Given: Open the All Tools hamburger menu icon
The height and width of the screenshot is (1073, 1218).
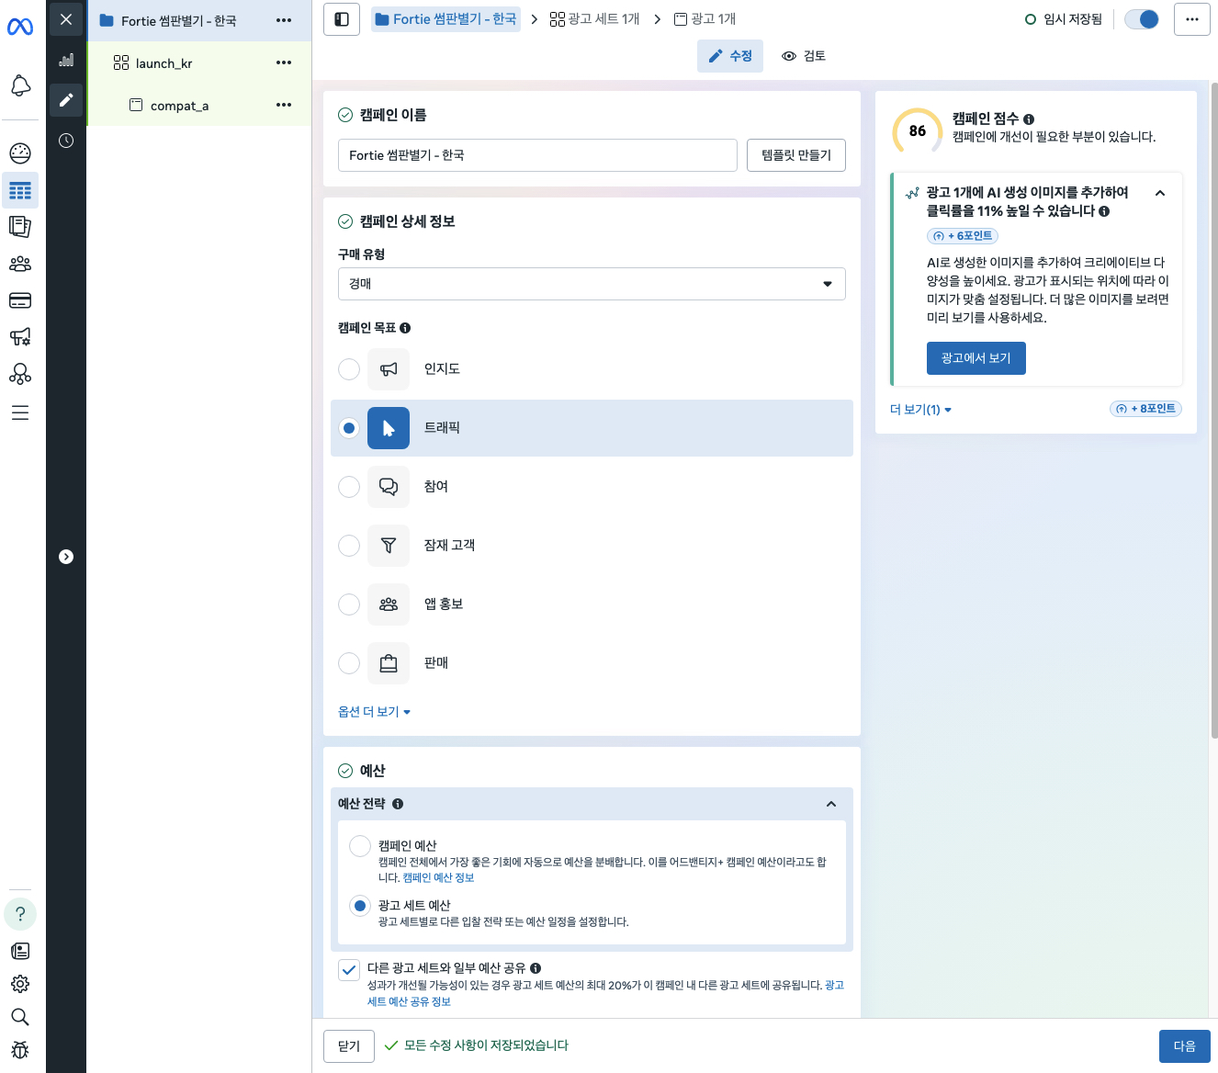Looking at the screenshot, I should click(20, 412).
